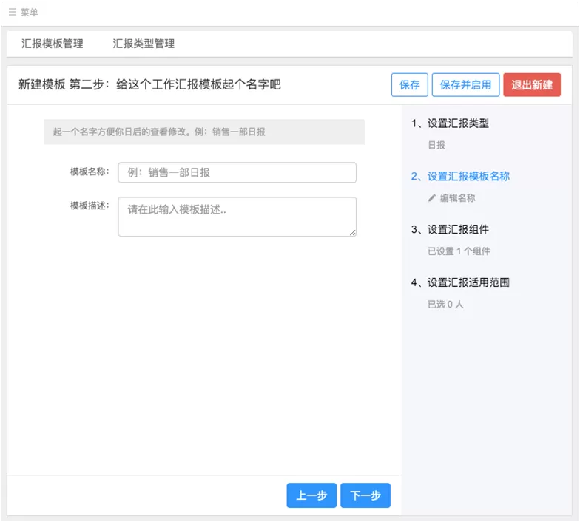Click the 保存 button

click(410, 84)
